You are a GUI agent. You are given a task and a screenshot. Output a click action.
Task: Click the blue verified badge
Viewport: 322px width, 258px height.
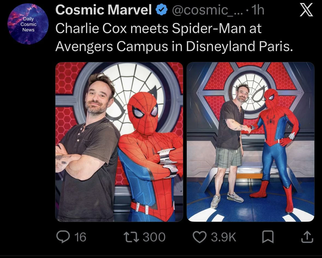click(x=162, y=10)
